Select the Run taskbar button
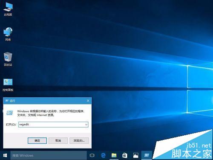 click(147, 155)
